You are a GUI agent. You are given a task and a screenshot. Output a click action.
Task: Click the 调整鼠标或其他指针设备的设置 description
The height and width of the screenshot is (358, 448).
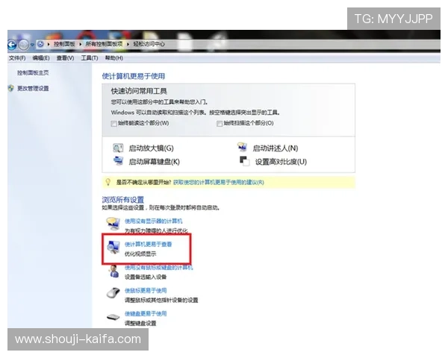161,300
